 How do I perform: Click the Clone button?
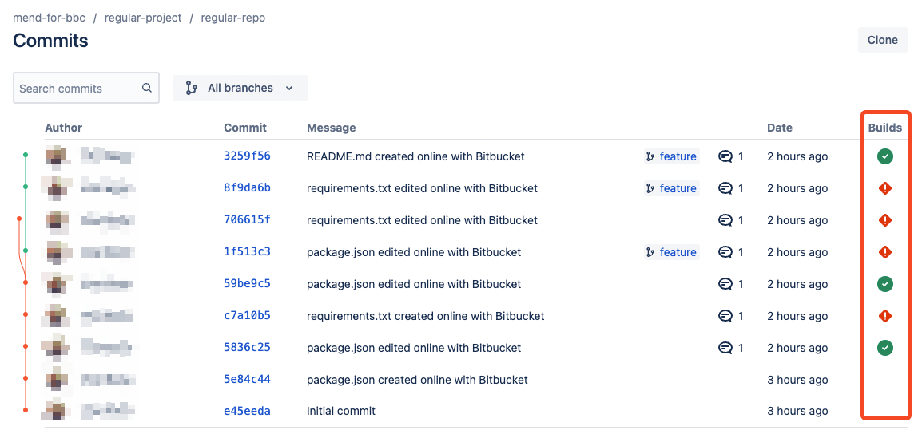click(882, 40)
